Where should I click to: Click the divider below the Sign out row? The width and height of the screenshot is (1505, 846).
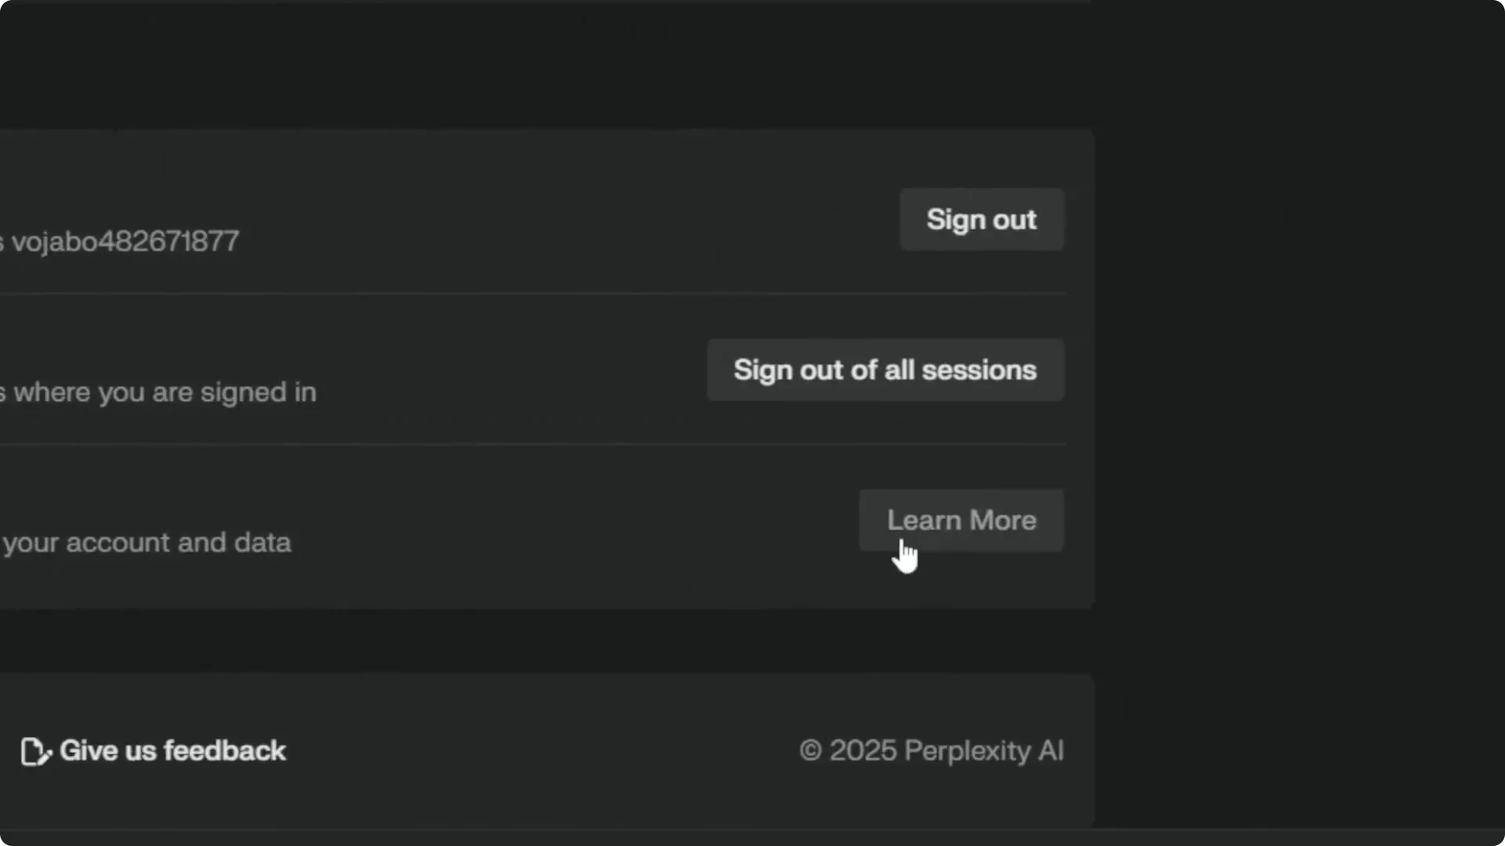(533, 293)
